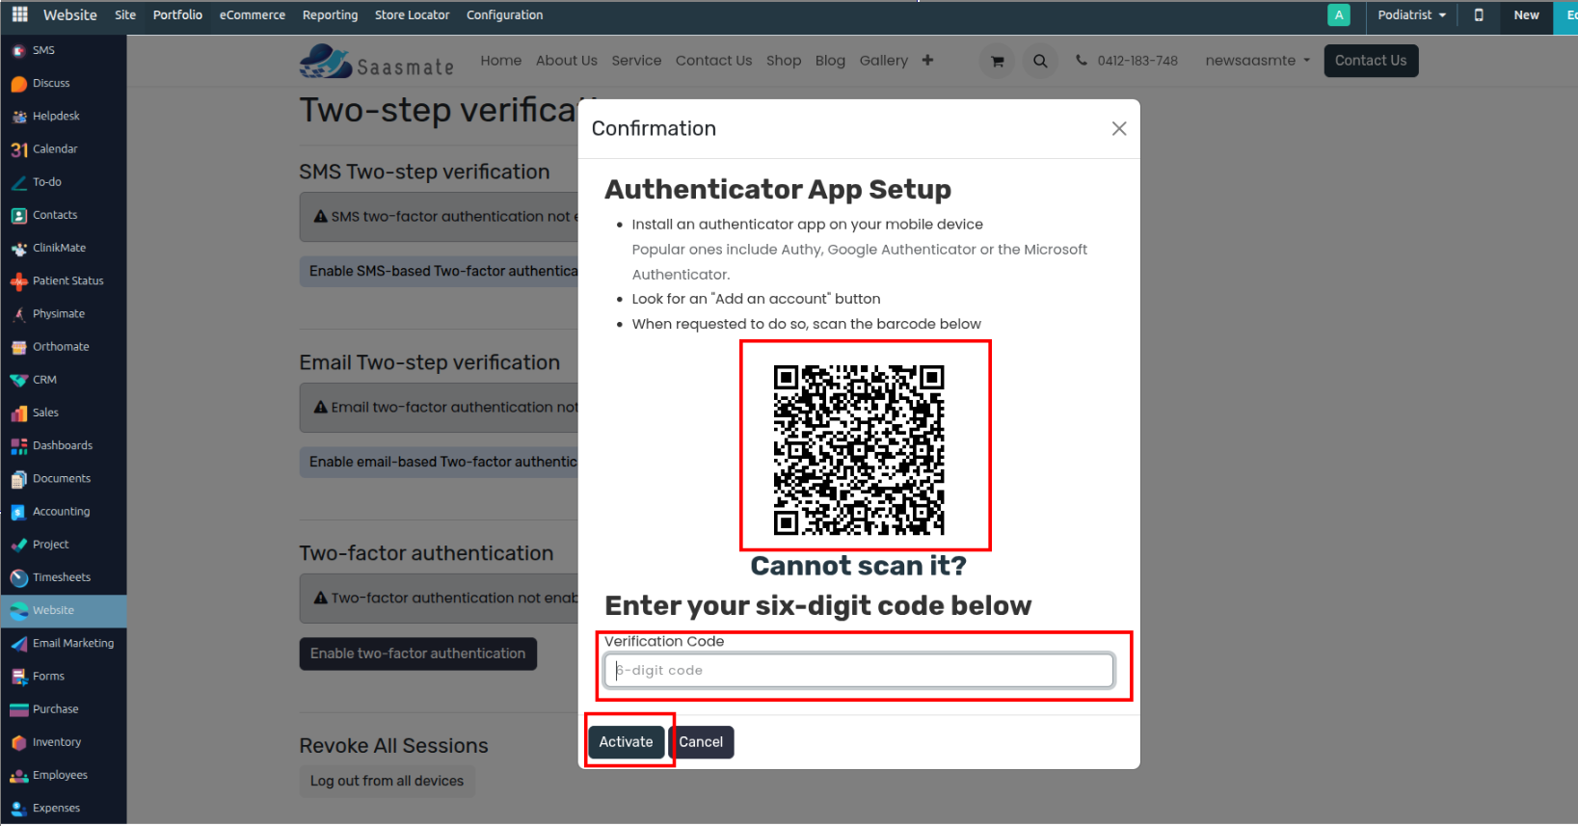Click the "Cannot scan it?" link
This screenshot has width=1578, height=826.
(858, 566)
